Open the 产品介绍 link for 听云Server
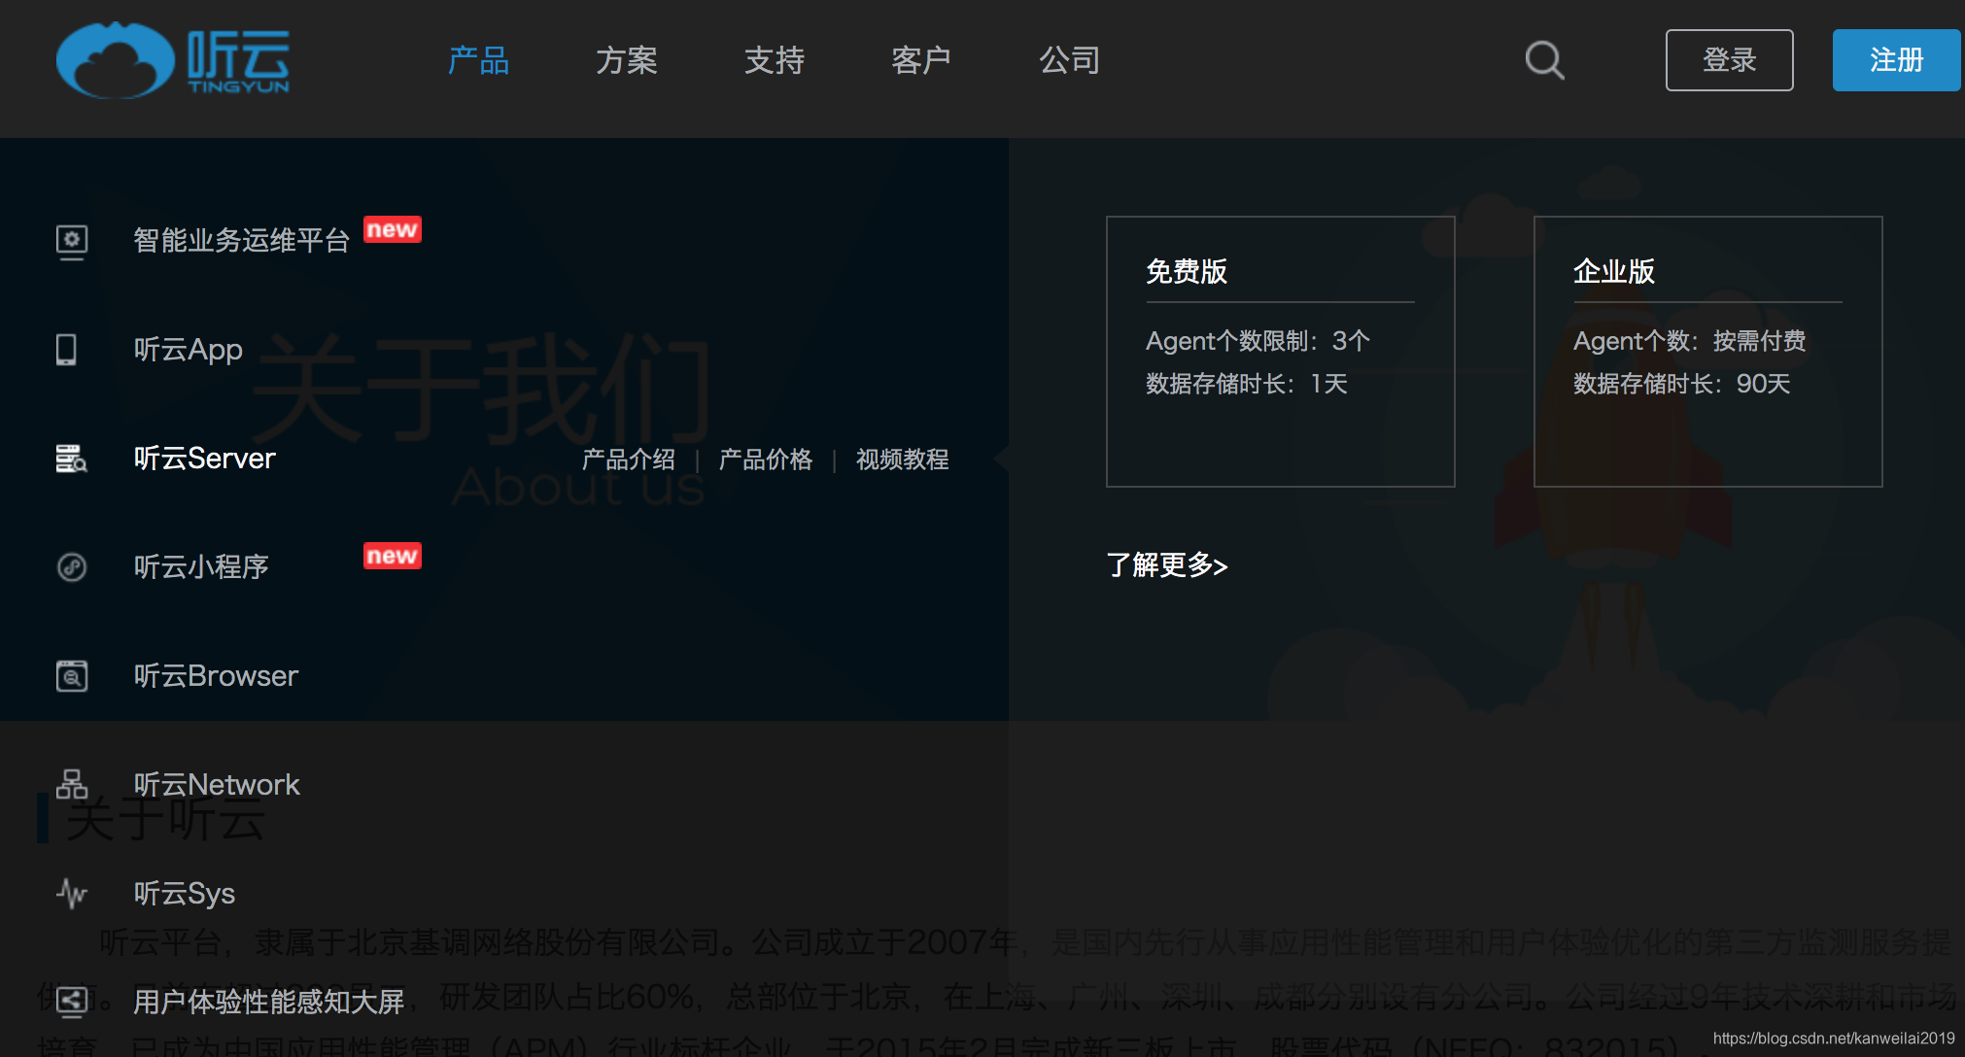 coord(628,460)
